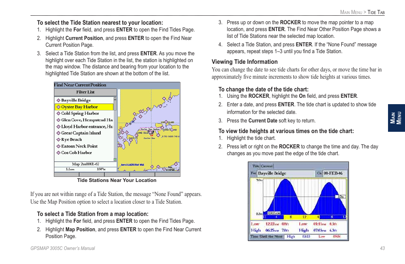Switch to the Current tab
Image resolution: width=405 pixels, height=264 pixels.
266,166
